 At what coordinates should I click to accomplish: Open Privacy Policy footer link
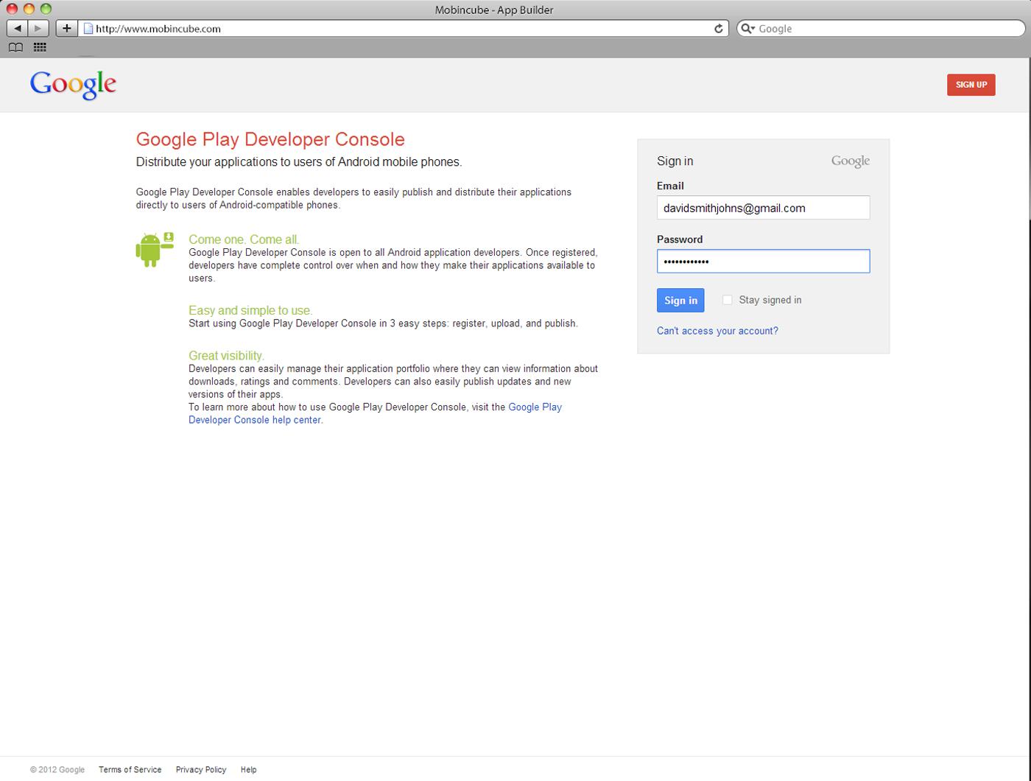click(201, 769)
